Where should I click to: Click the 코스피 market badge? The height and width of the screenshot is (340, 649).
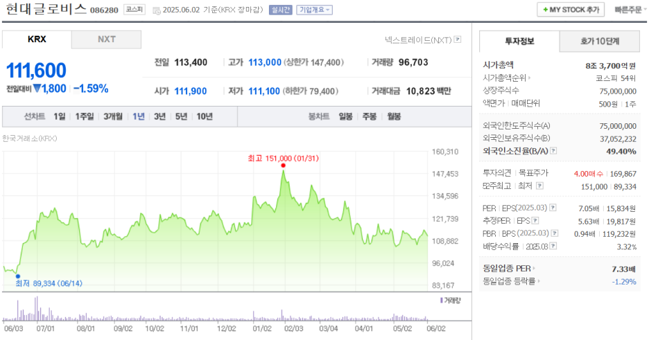pyautogui.click(x=135, y=10)
